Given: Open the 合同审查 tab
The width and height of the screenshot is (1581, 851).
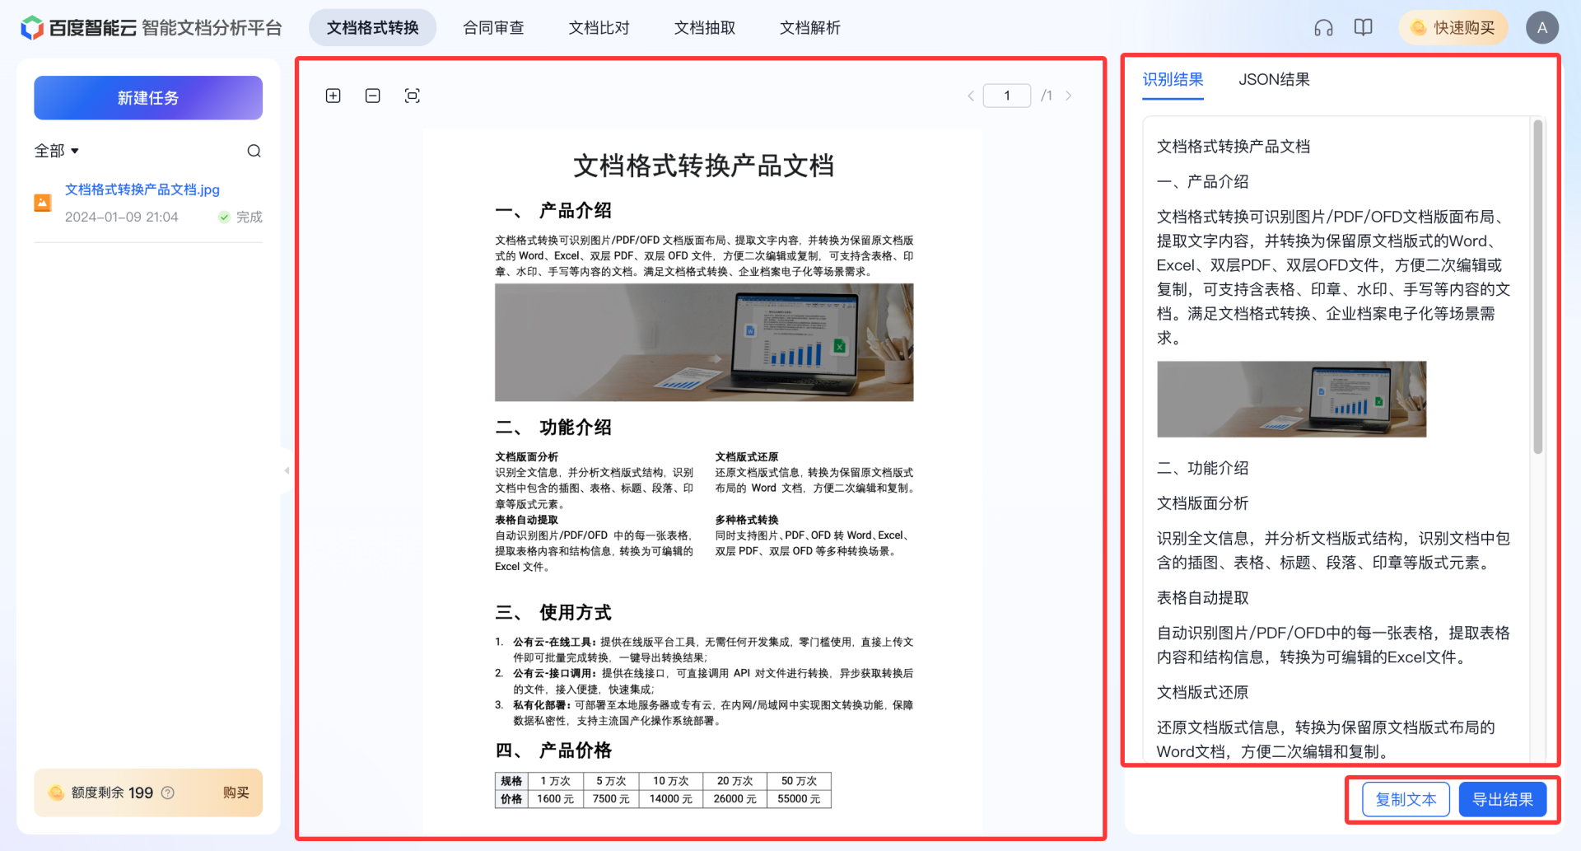Looking at the screenshot, I should point(493,28).
